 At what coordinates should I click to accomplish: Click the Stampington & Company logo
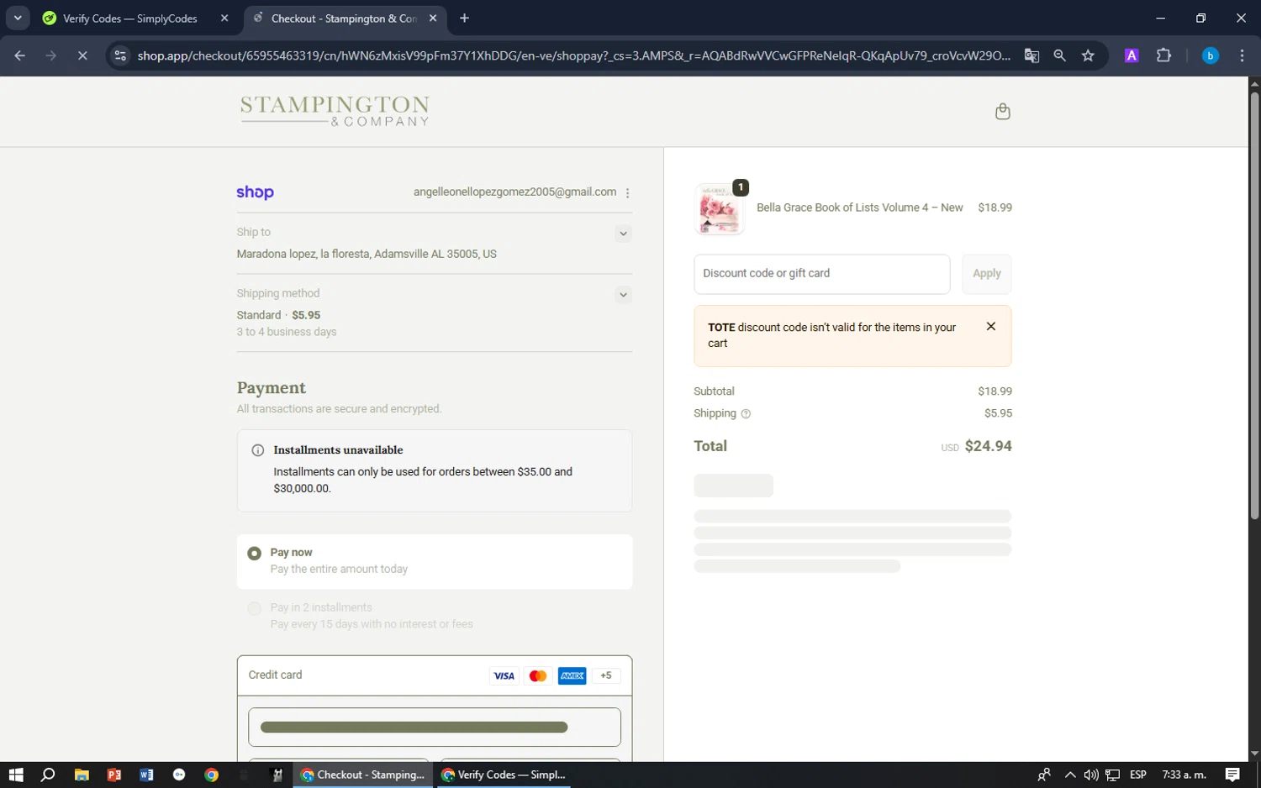[335, 111]
